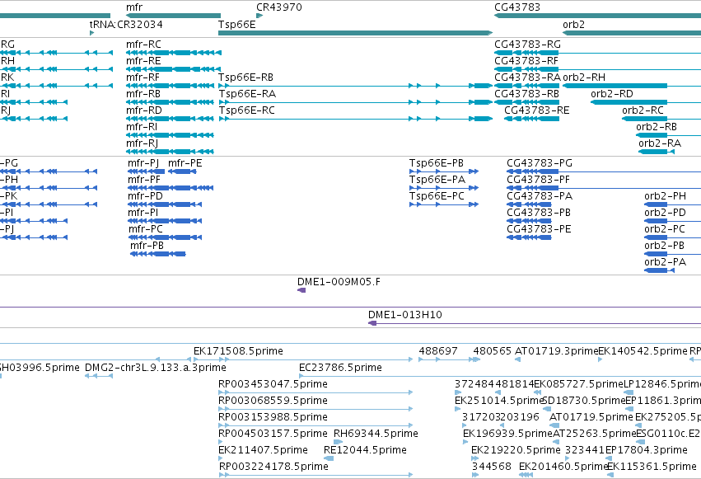701x479 pixels.
Task: Select the Tsp66E gene label
Action: coord(237,24)
